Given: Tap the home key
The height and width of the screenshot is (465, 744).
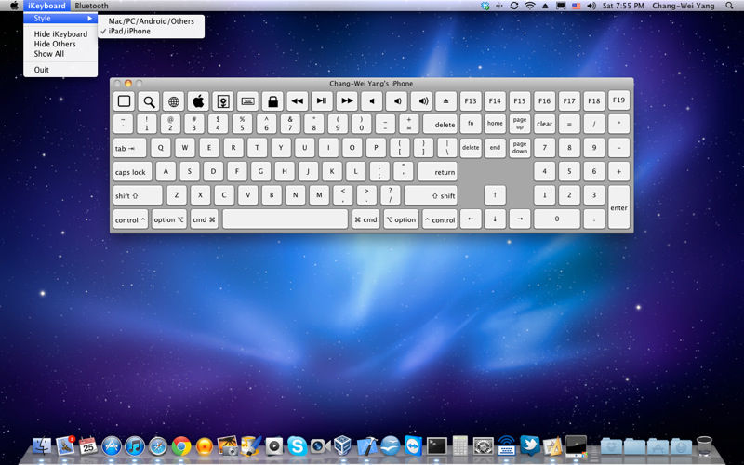Looking at the screenshot, I should coord(495,124).
